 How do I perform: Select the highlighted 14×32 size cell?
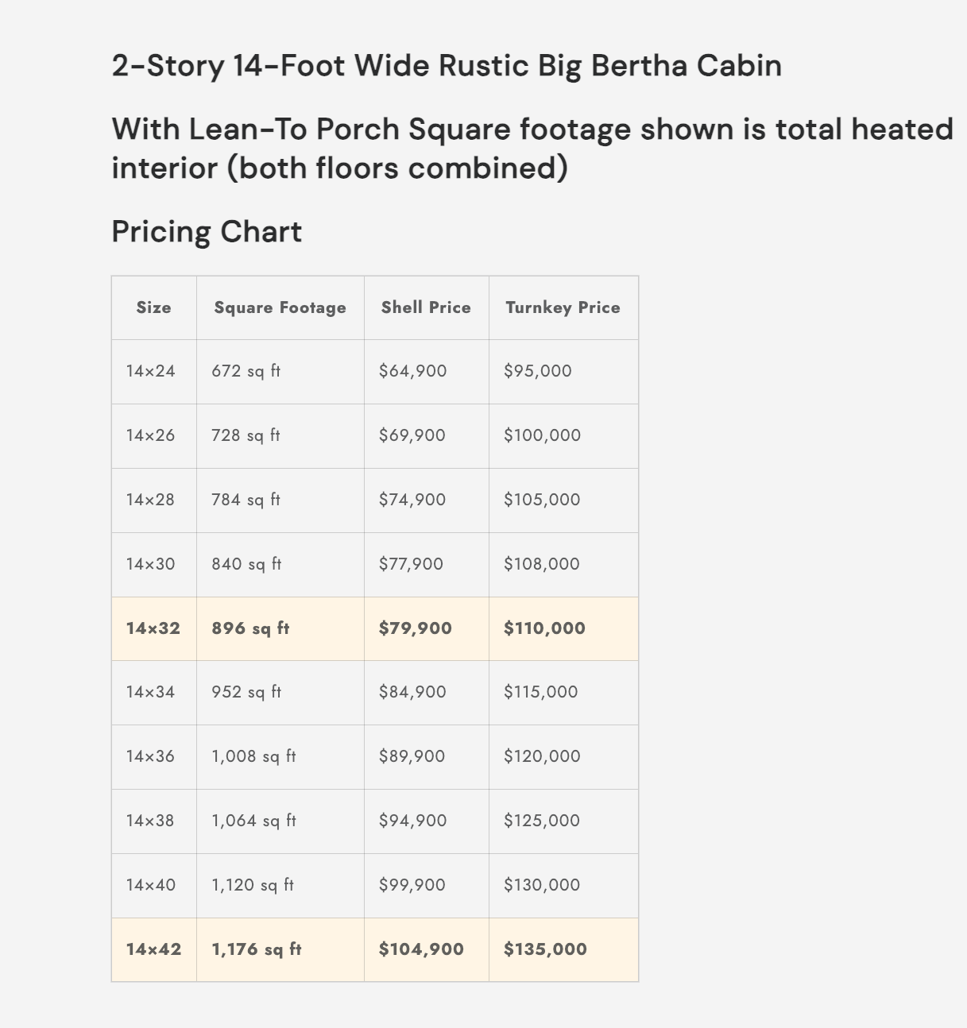tap(153, 628)
